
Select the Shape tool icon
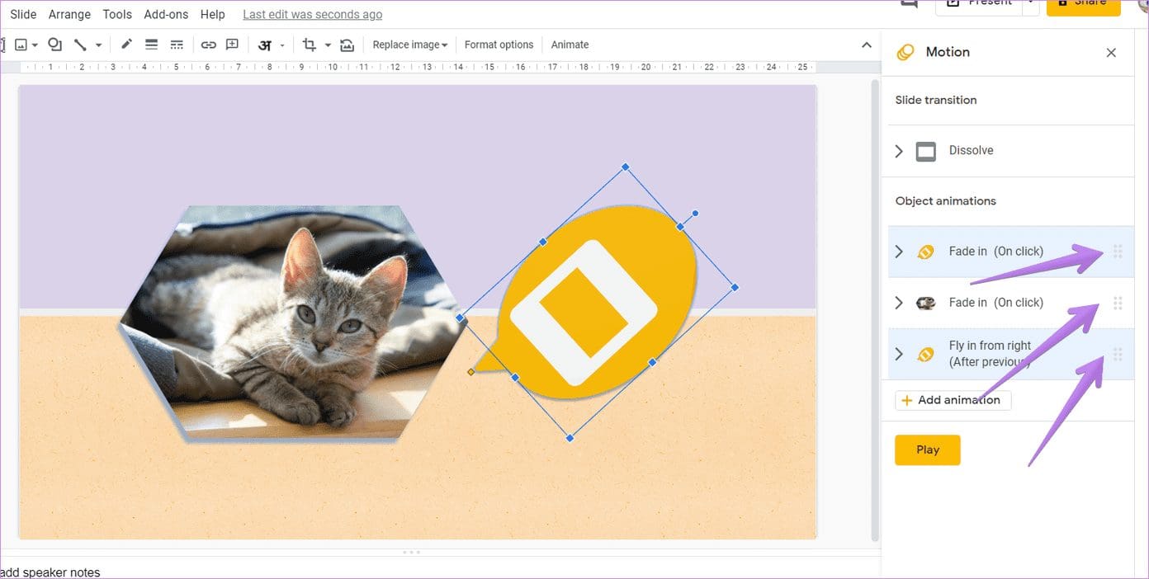(x=54, y=45)
